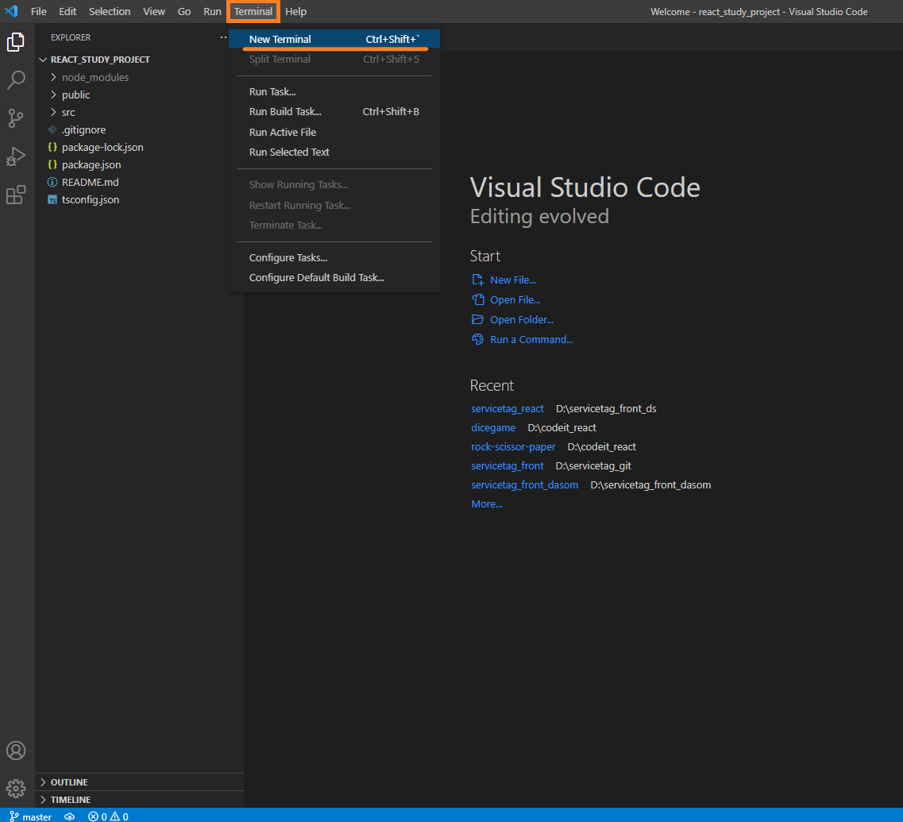Open the errors and warnings indicator

[108, 816]
